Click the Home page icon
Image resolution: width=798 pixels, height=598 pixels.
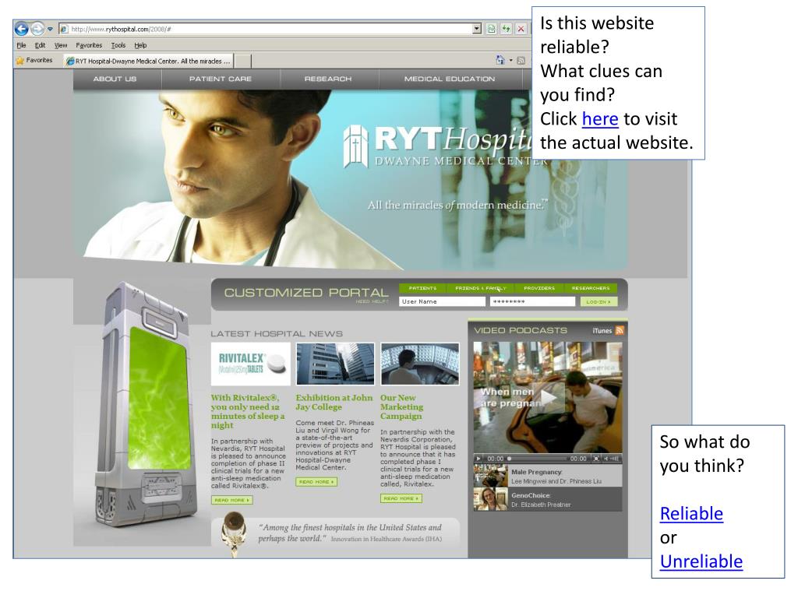click(x=500, y=60)
